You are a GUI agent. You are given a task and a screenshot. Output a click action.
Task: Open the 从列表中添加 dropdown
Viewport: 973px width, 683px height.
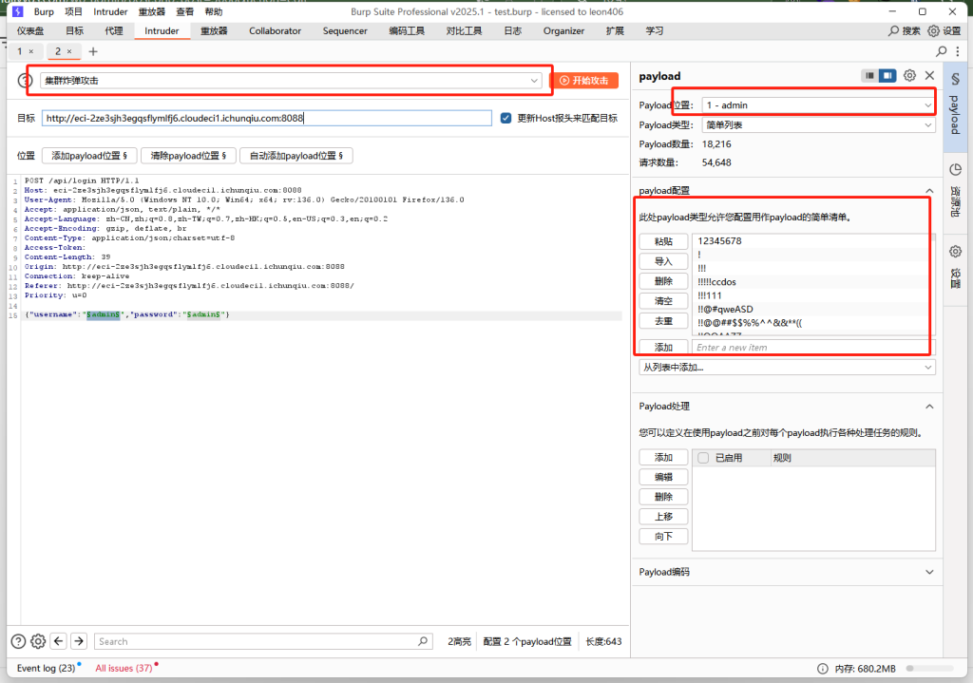coord(787,368)
